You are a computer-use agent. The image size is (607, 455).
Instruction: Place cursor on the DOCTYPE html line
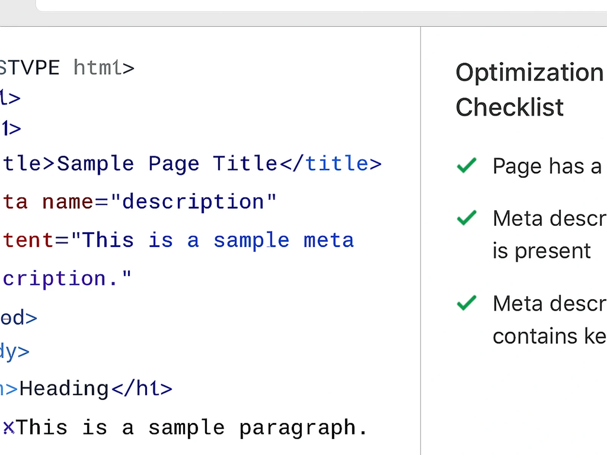pos(66,68)
